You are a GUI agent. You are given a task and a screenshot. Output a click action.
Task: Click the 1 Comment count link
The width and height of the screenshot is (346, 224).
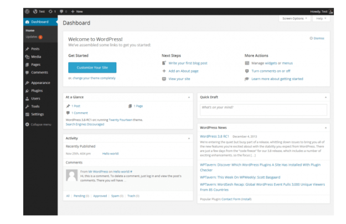click(x=79, y=113)
